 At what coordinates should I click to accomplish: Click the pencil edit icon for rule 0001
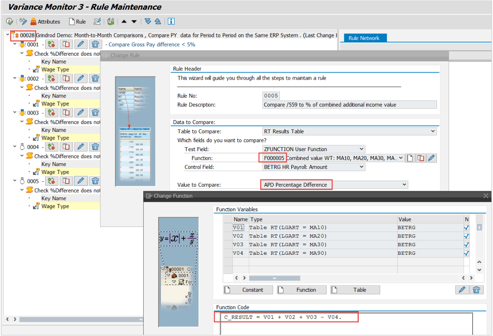[80, 45]
